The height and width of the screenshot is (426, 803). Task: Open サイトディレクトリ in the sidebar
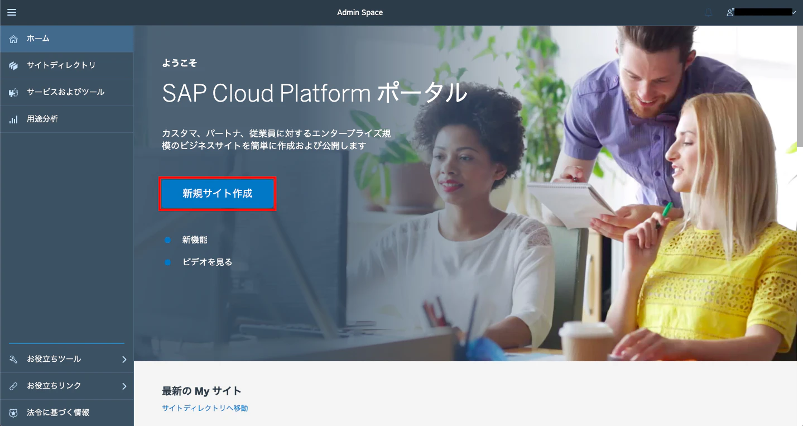pyautogui.click(x=67, y=66)
